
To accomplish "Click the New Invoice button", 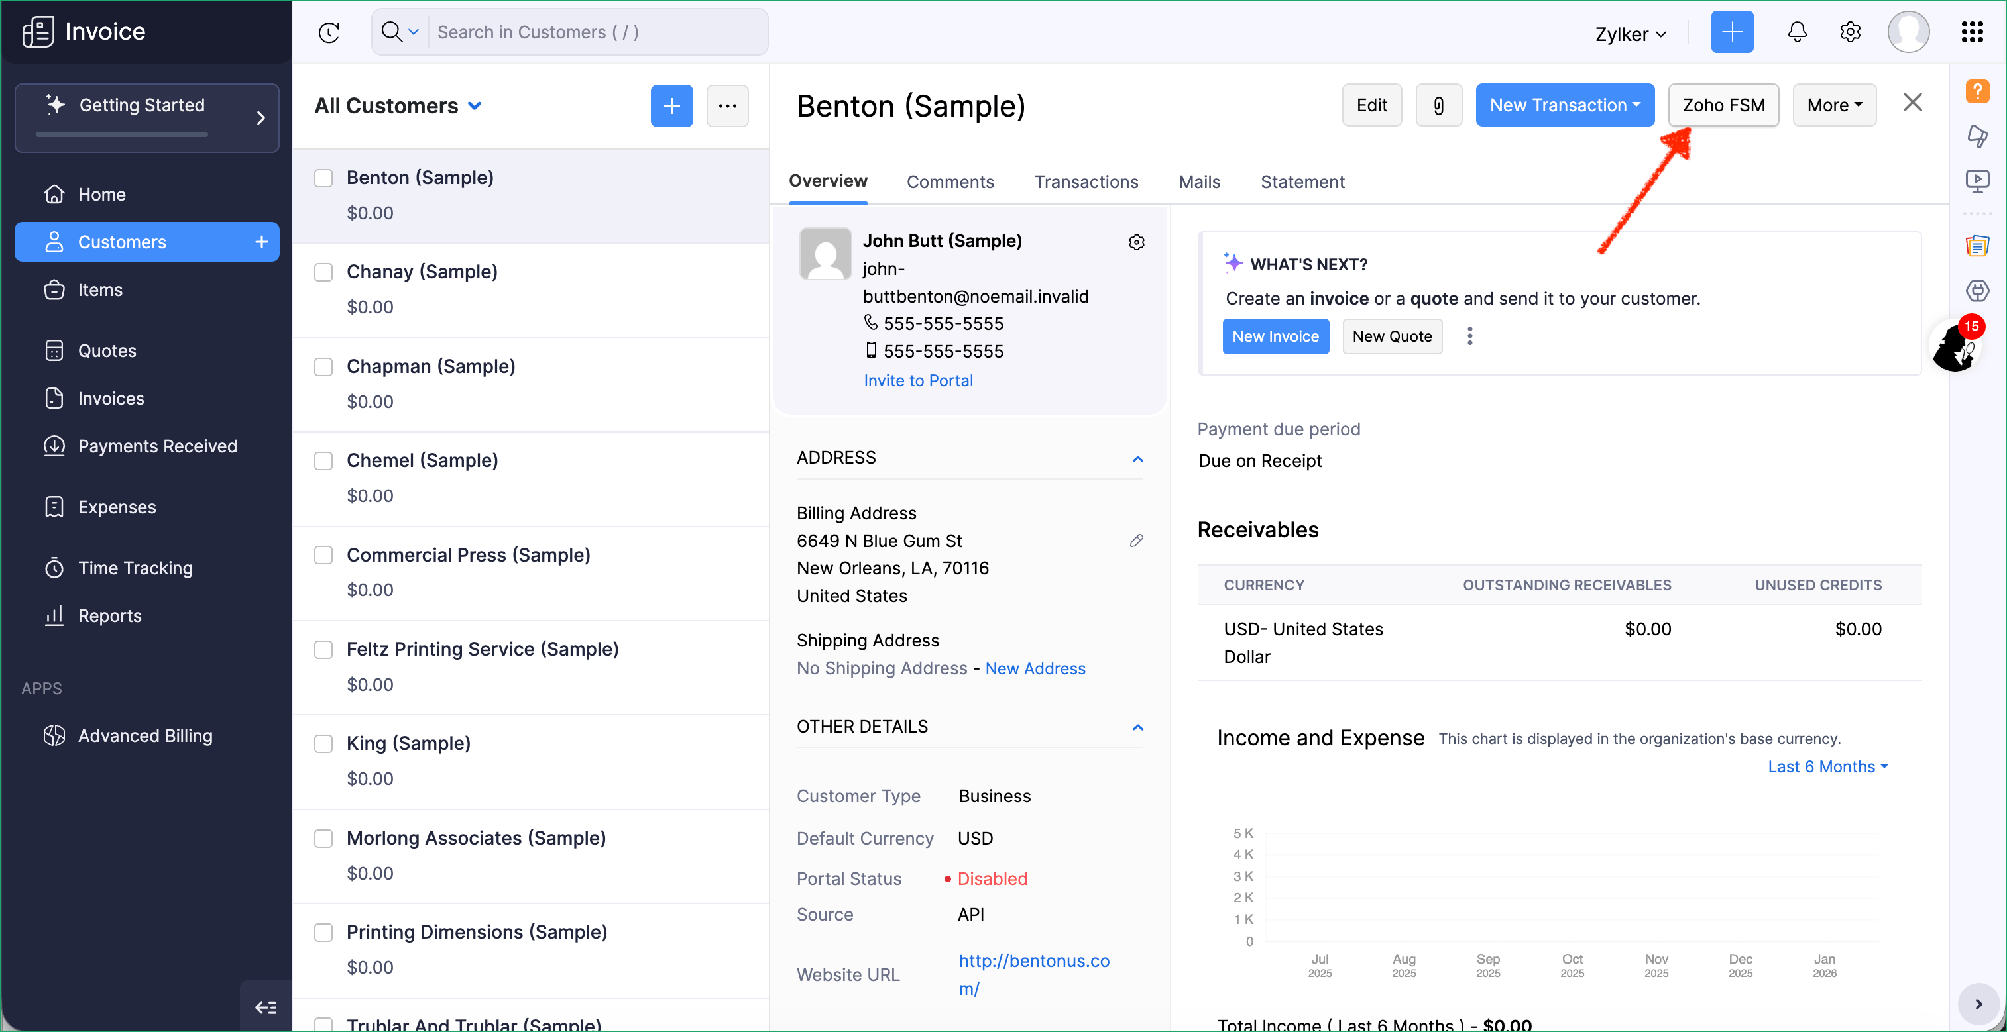I will (1275, 336).
